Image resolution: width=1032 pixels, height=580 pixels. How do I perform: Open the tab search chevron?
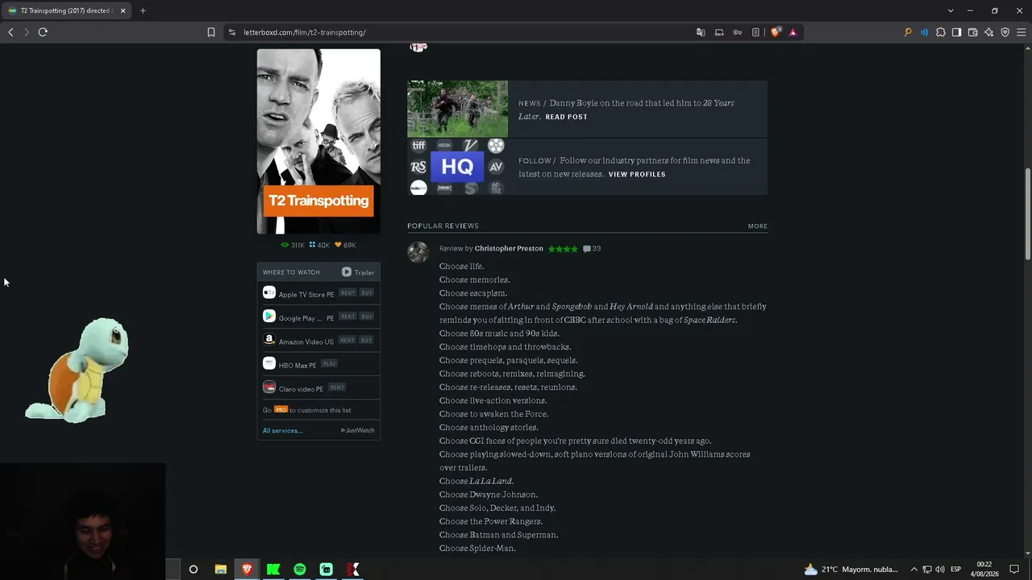coord(951,10)
